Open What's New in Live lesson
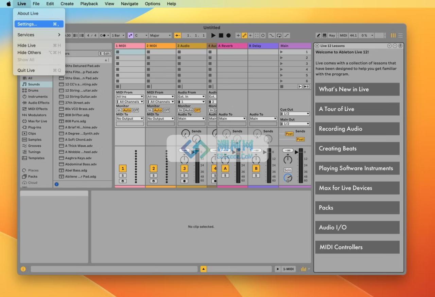The image size is (435, 297). (x=357, y=89)
